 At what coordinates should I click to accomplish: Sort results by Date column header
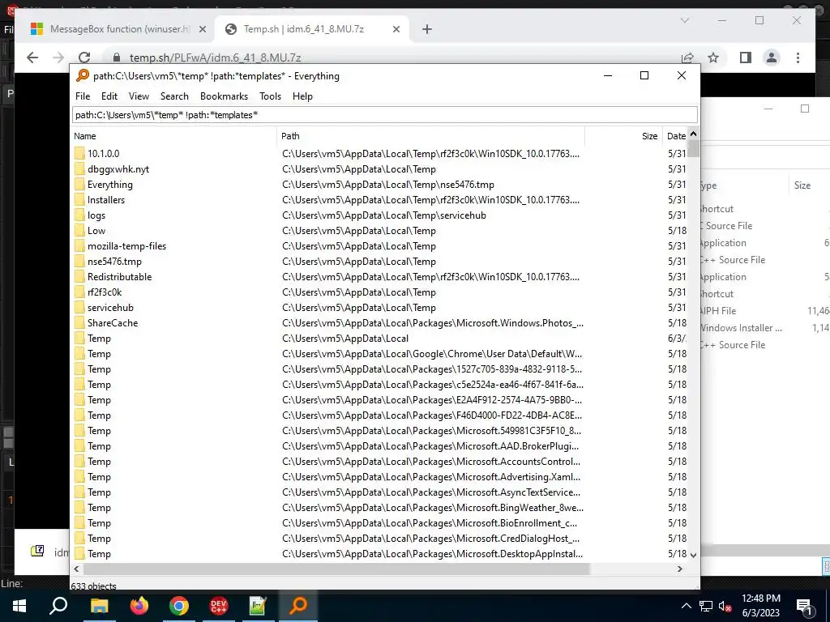pyautogui.click(x=675, y=136)
